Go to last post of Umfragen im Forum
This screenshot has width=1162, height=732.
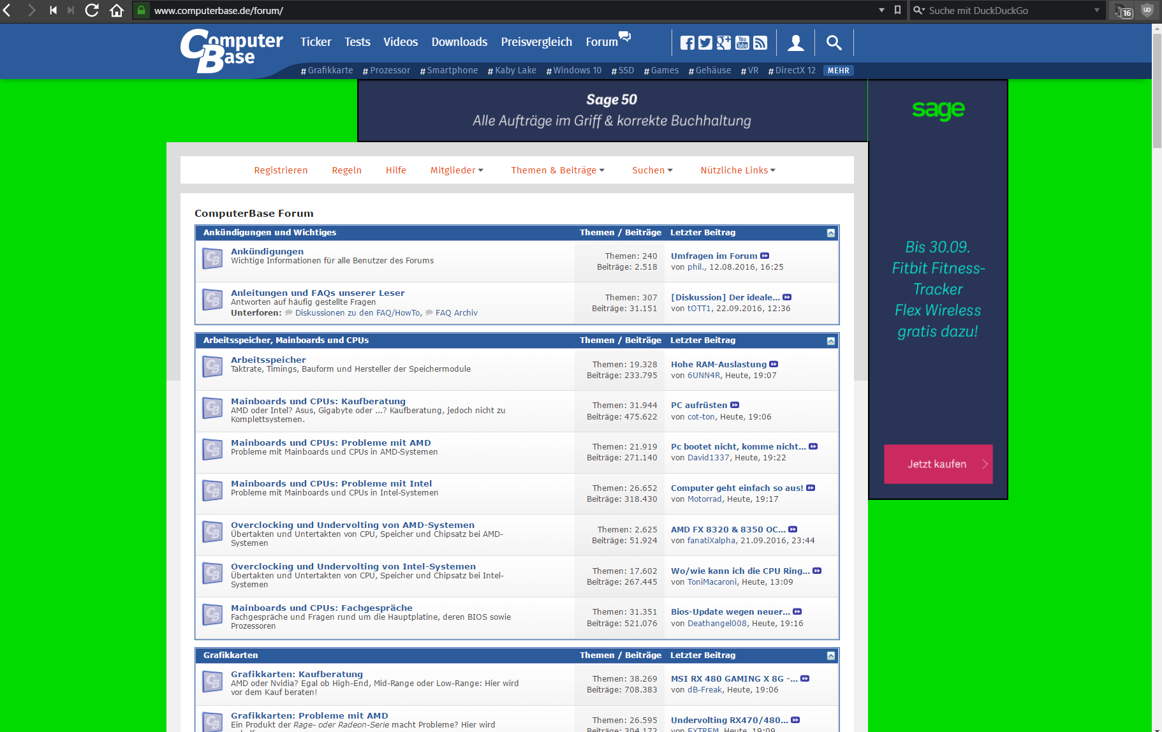765,256
